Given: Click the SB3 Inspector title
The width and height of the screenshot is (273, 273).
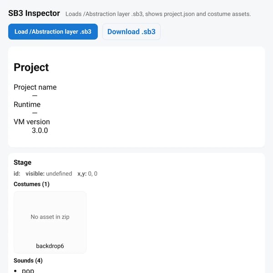Looking at the screenshot, I should [34, 13].
